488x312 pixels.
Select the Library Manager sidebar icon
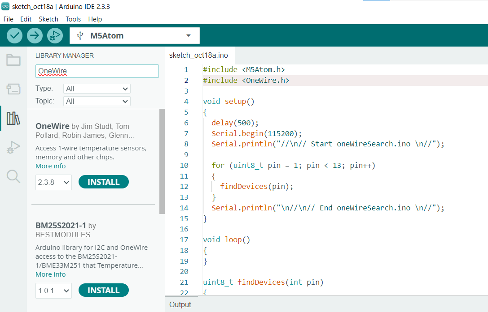coord(13,118)
